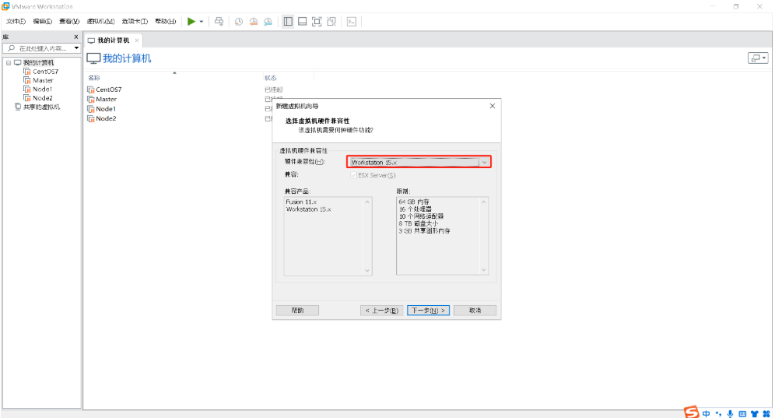Open the 硬件兼容性 Workstation 15.x dropdown

tap(419, 162)
